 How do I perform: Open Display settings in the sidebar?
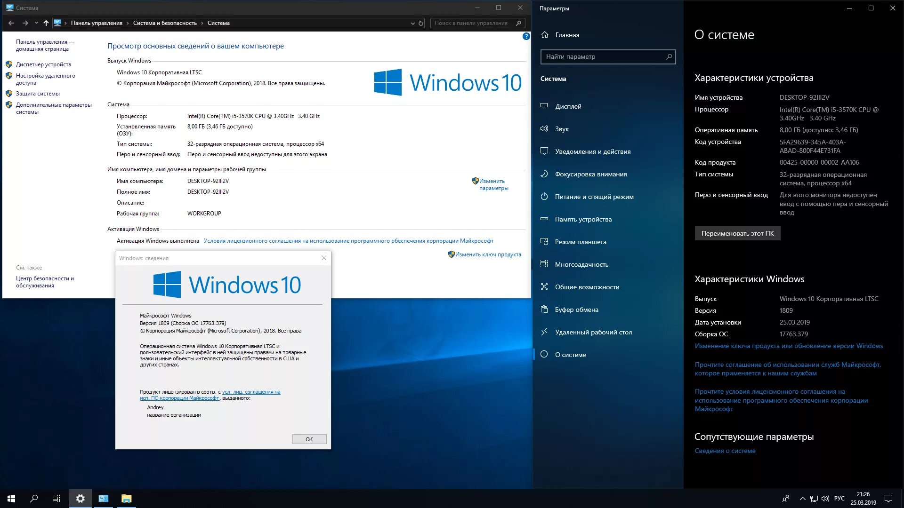(568, 106)
